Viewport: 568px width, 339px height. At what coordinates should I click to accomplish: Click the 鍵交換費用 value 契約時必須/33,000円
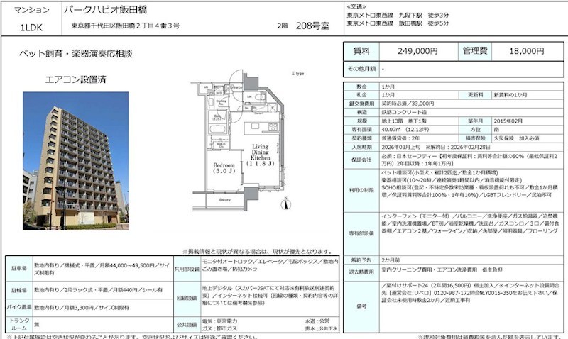pos(408,104)
